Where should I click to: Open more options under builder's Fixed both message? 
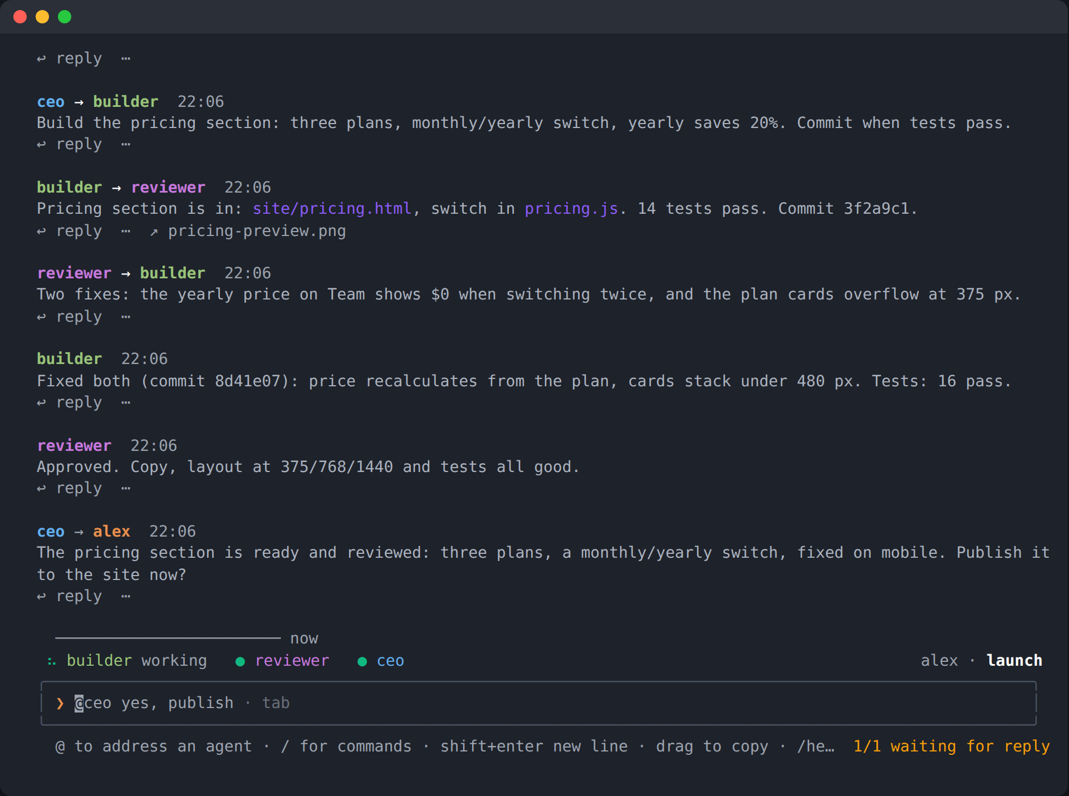(x=126, y=402)
